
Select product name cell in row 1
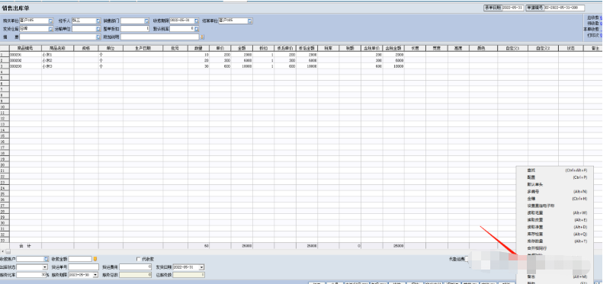[x=57, y=55]
